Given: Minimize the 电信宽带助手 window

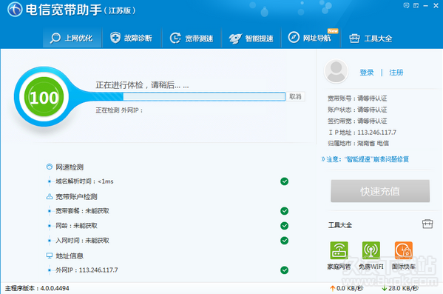Looking at the screenshot, I should [426, 6].
